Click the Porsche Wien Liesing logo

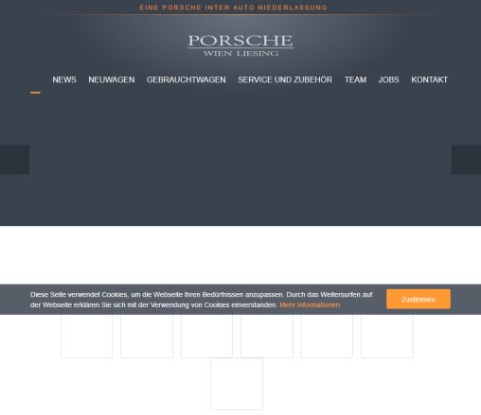tap(240, 45)
